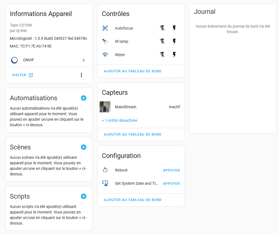The image size is (279, 235).
Task: Click the Autofocus entity icon
Action: tap(105, 28)
